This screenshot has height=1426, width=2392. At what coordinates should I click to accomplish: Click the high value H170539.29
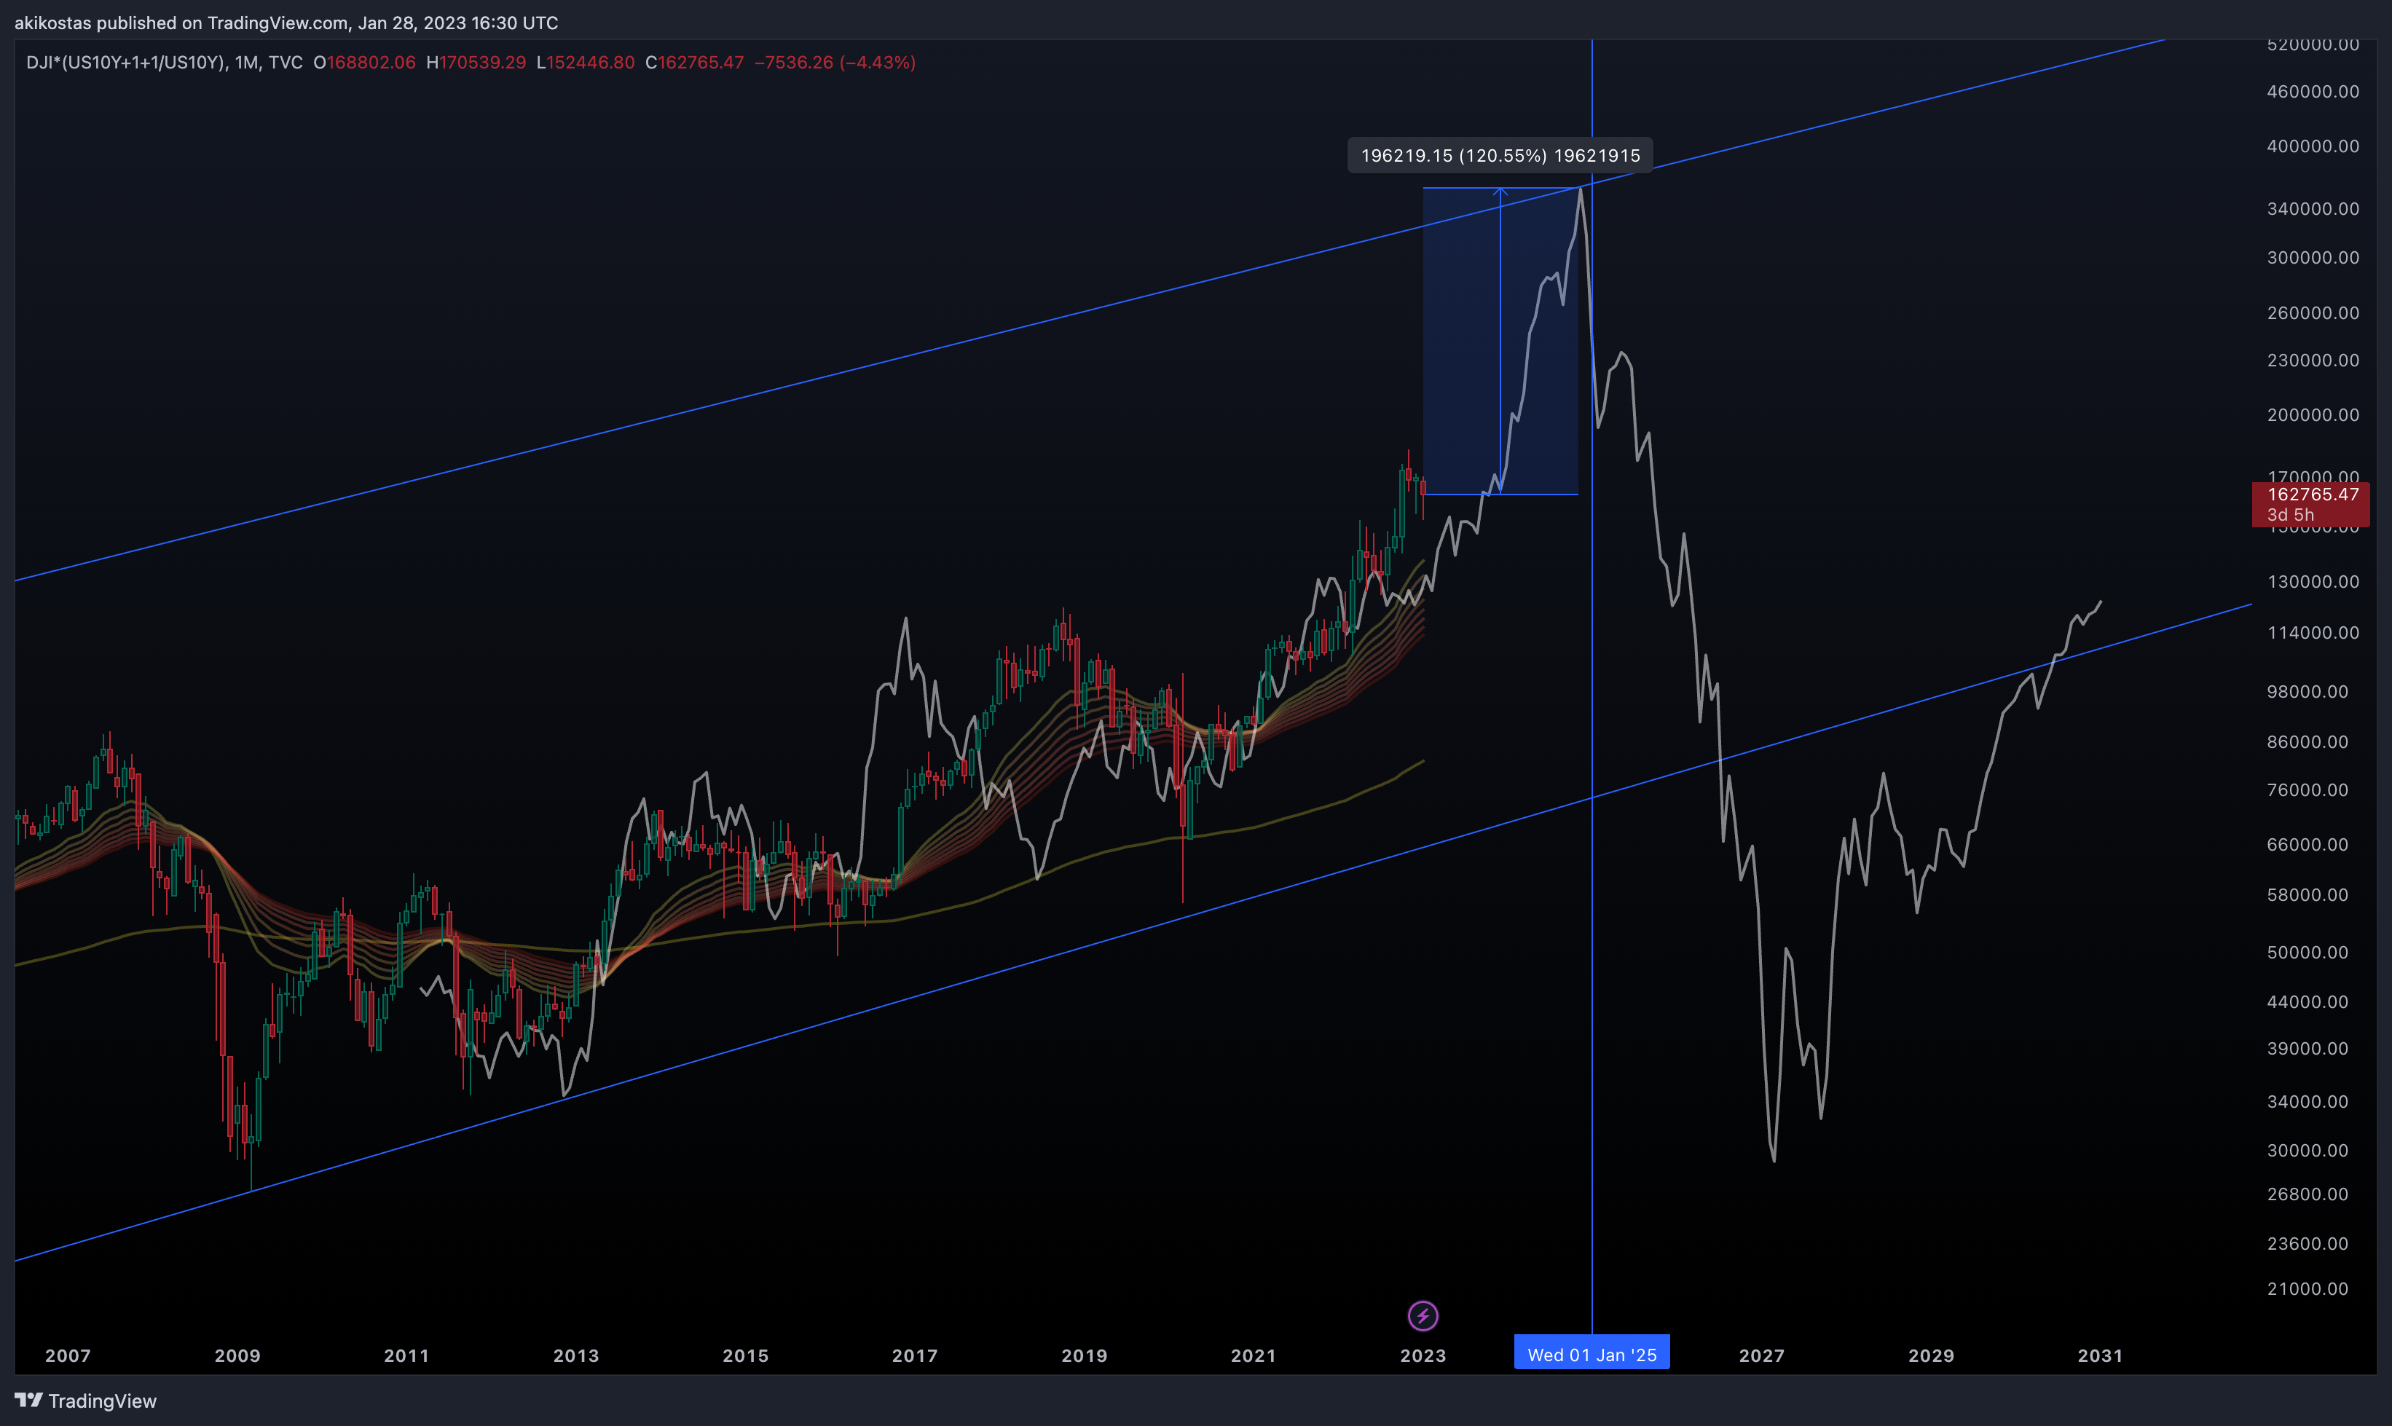[476, 63]
